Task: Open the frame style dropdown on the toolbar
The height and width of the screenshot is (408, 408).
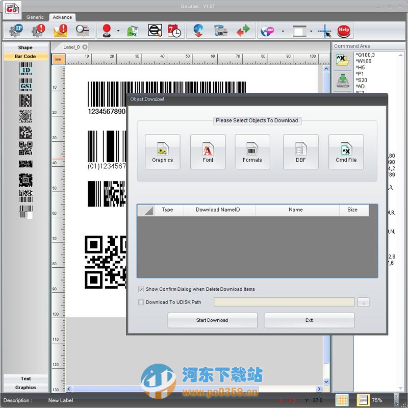Action: pos(311,30)
